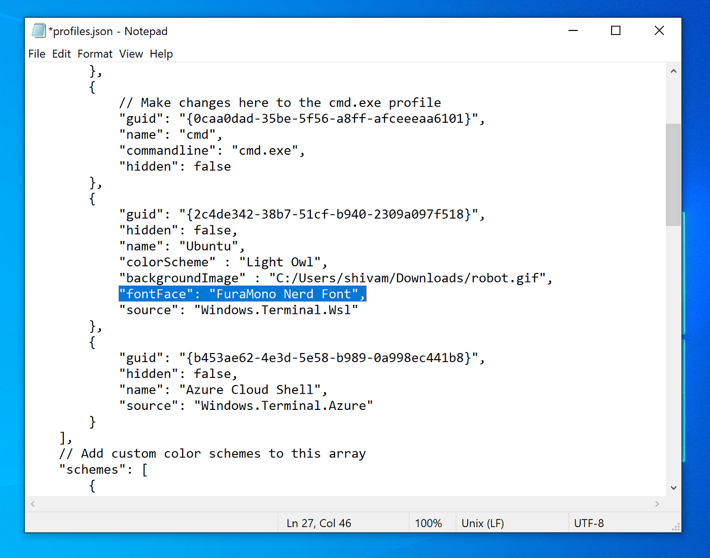This screenshot has width=710, height=558.
Task: Click the cmd.exe profile comment line
Action: click(279, 102)
